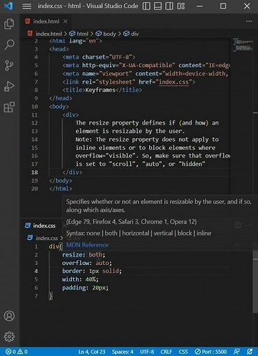Click the minimap of index.html editor

point(242,44)
